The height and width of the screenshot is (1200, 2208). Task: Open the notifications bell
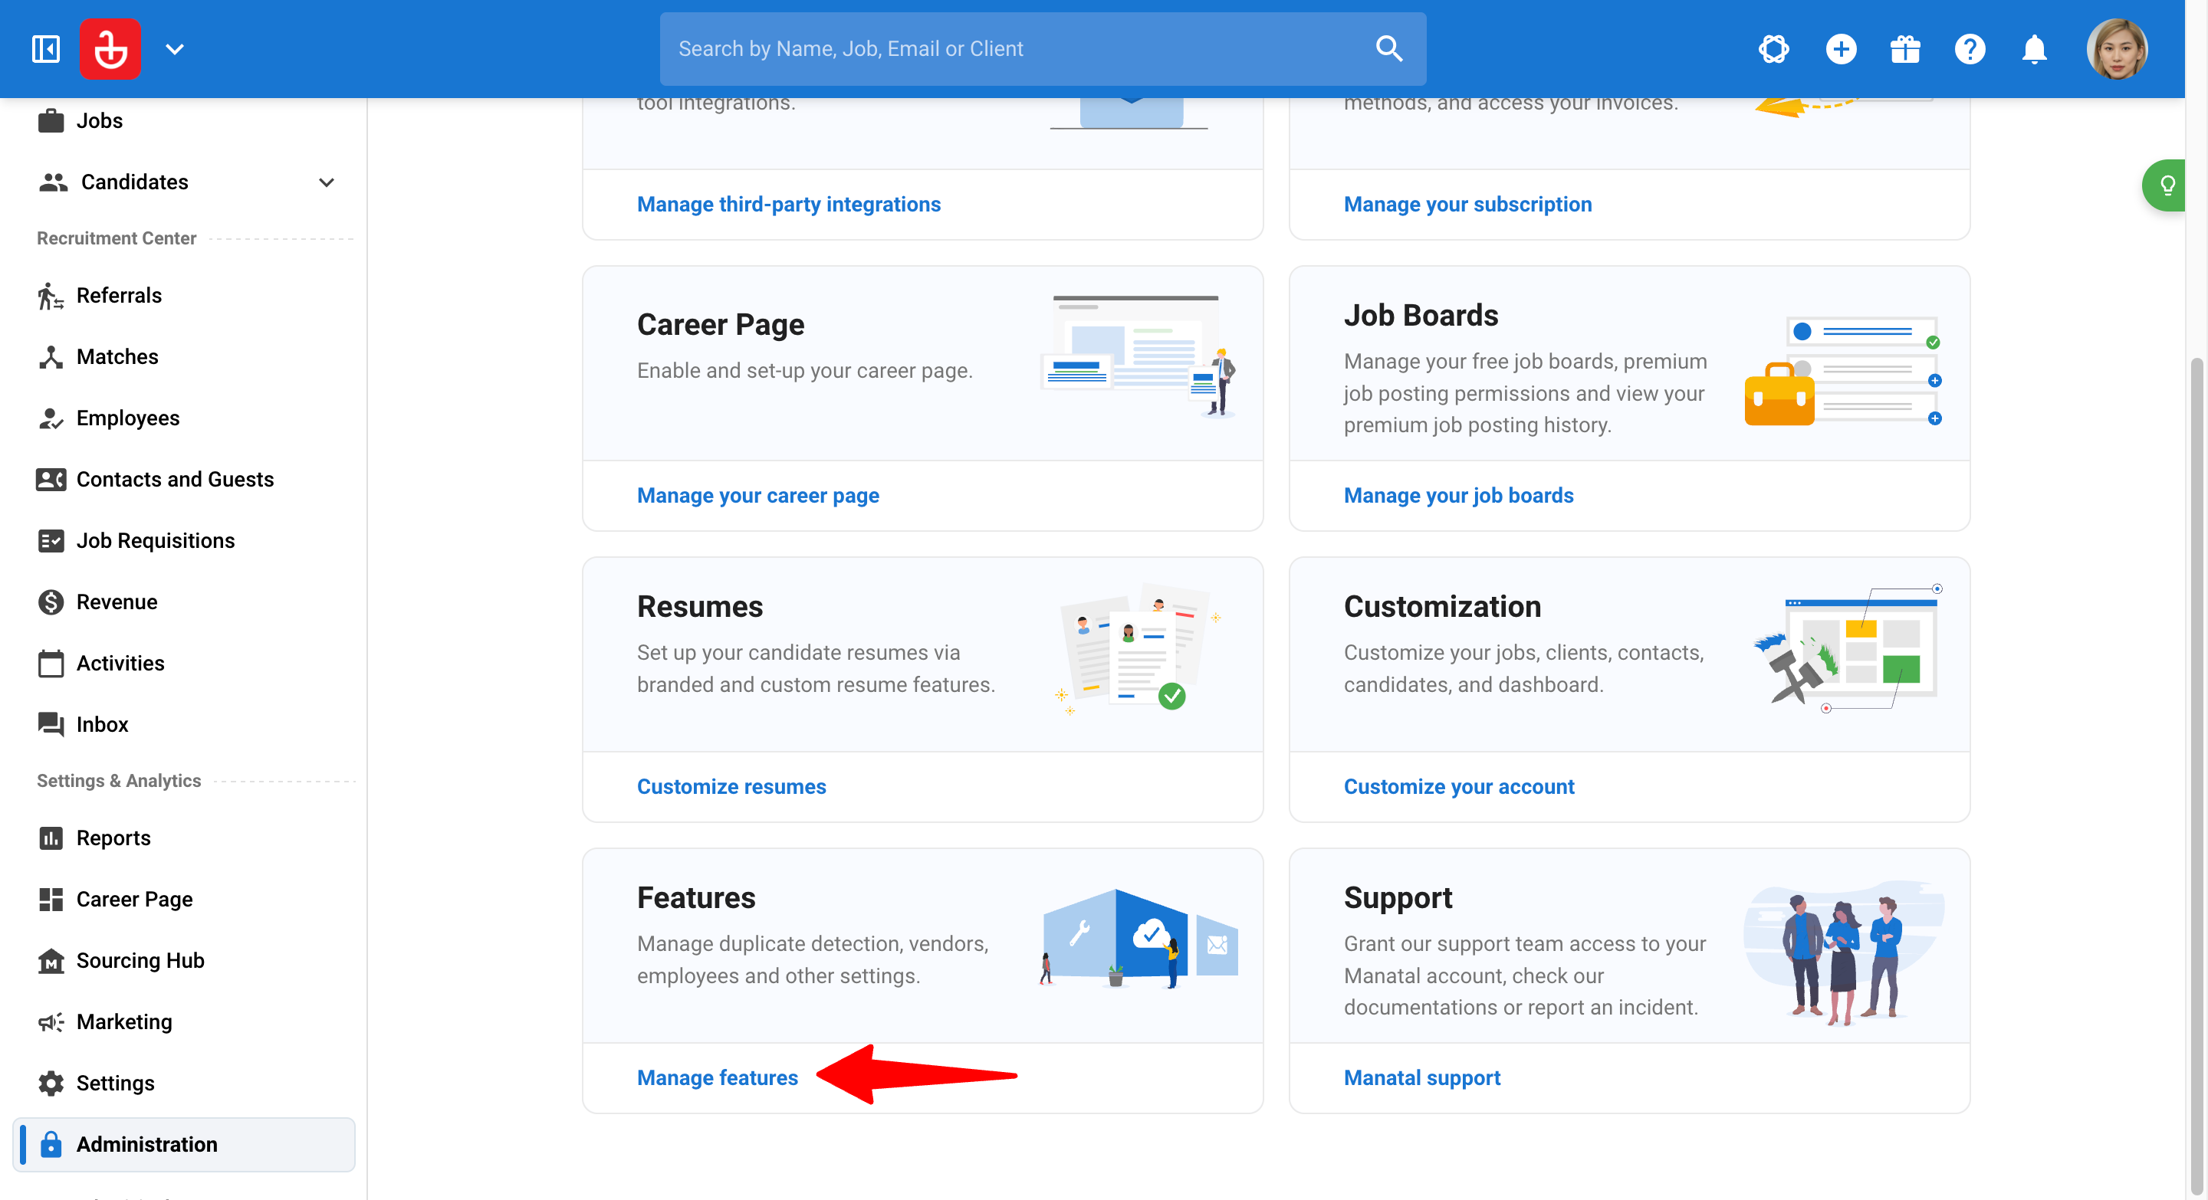[x=2034, y=49]
